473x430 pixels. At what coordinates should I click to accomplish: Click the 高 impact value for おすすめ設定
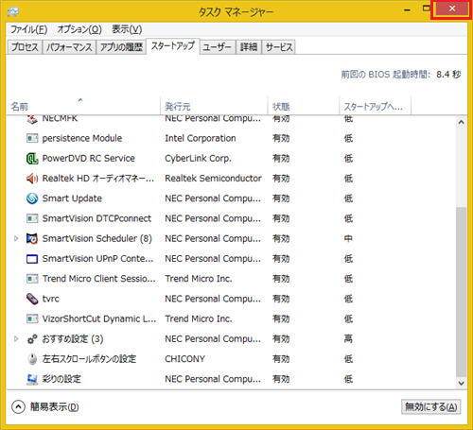coord(348,339)
